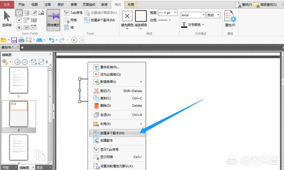Image resolution: width=284 pixels, height=170 pixels.
Task: Click 设置域计算顺序(C) in the ribbon
Action: (x=101, y=13)
